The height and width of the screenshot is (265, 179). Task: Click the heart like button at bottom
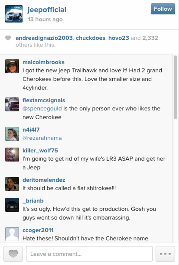[x=13, y=253]
